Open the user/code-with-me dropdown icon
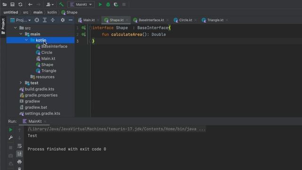Screen dimensions: 302x170 (50, 4)
